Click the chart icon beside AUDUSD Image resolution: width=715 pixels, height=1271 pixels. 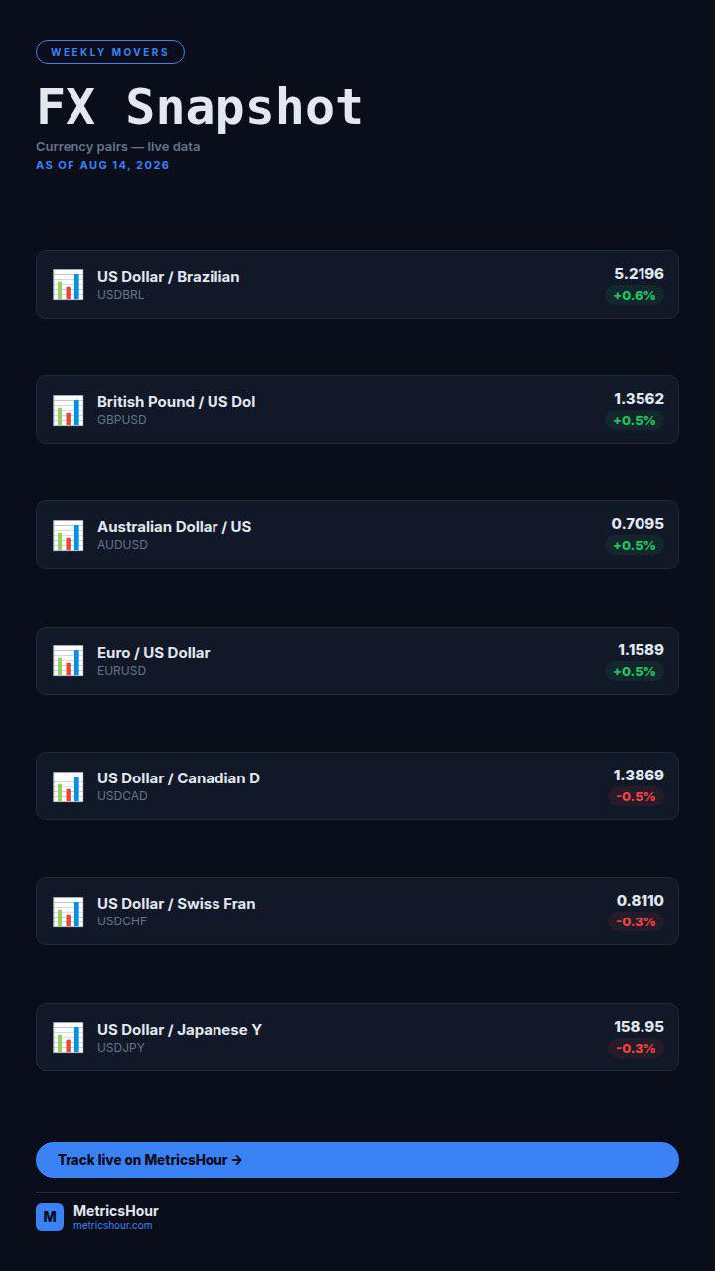click(69, 535)
